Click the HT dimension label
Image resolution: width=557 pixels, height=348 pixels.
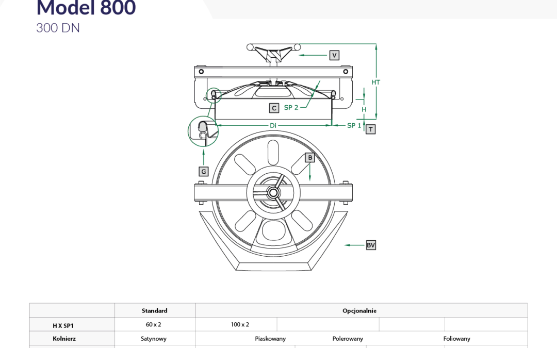[x=375, y=82]
